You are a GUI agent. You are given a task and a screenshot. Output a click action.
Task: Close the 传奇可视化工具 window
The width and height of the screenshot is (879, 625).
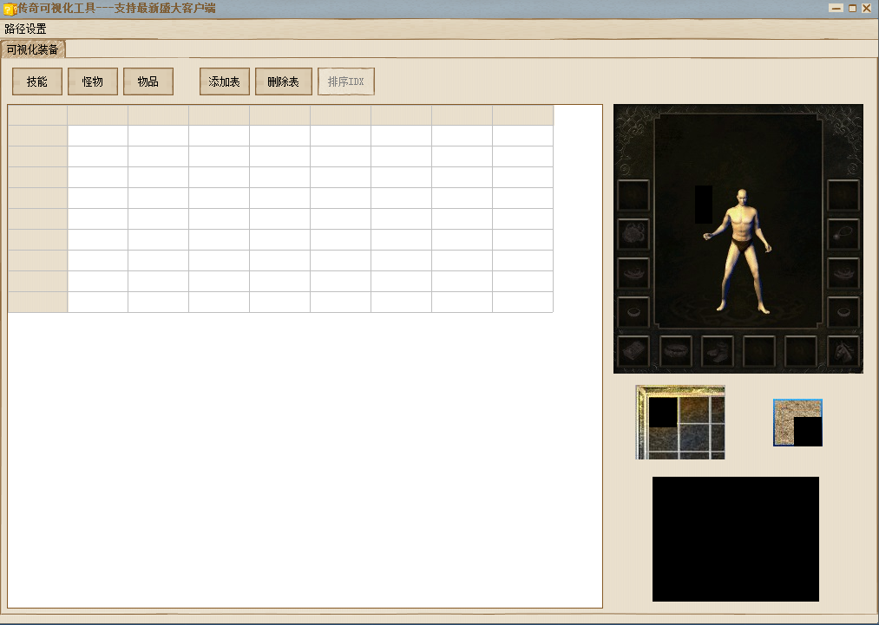click(x=866, y=8)
